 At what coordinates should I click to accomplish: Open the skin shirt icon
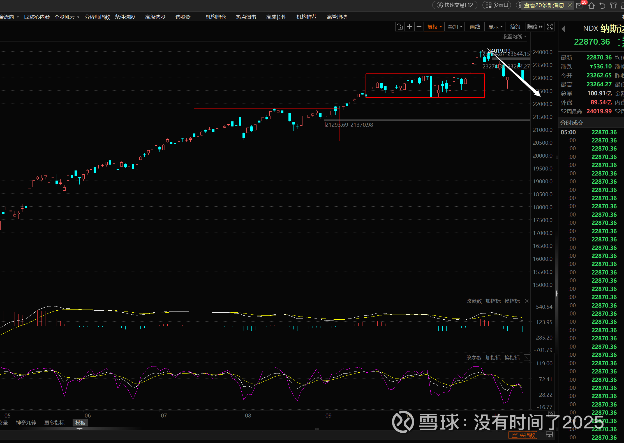click(613, 5)
